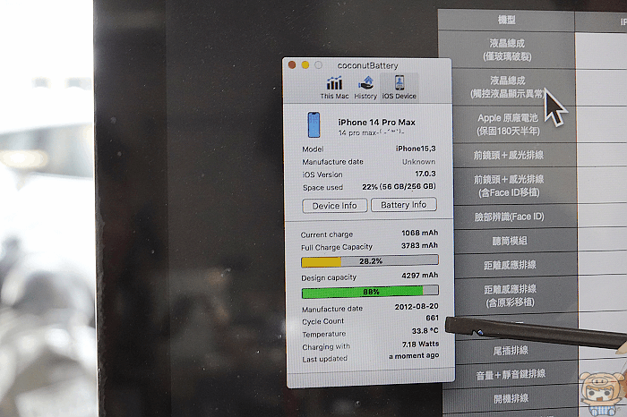The image size is (627, 417).
Task: Click the 1068 mAh current charge value
Action: (x=420, y=233)
